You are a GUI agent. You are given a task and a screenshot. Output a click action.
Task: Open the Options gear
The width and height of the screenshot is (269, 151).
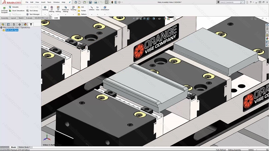tap(119, 2)
